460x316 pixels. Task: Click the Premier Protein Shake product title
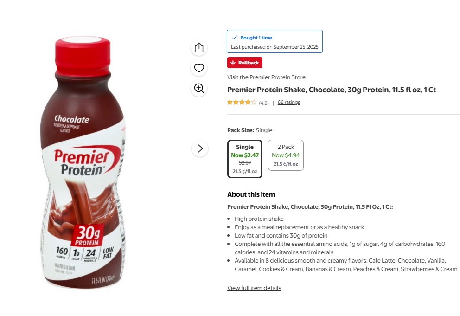point(332,90)
